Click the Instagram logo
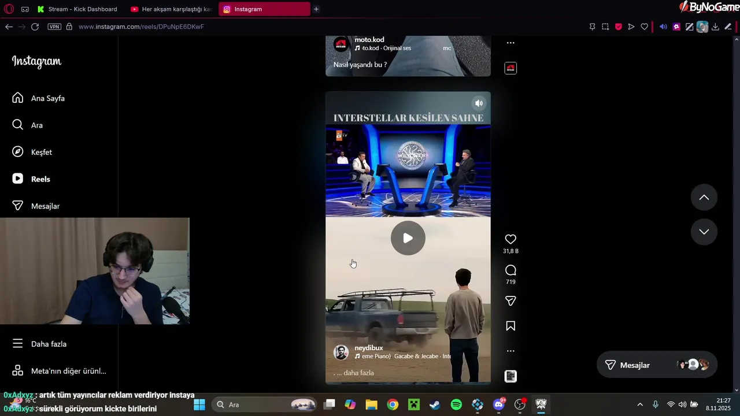The image size is (740, 416). [x=36, y=61]
